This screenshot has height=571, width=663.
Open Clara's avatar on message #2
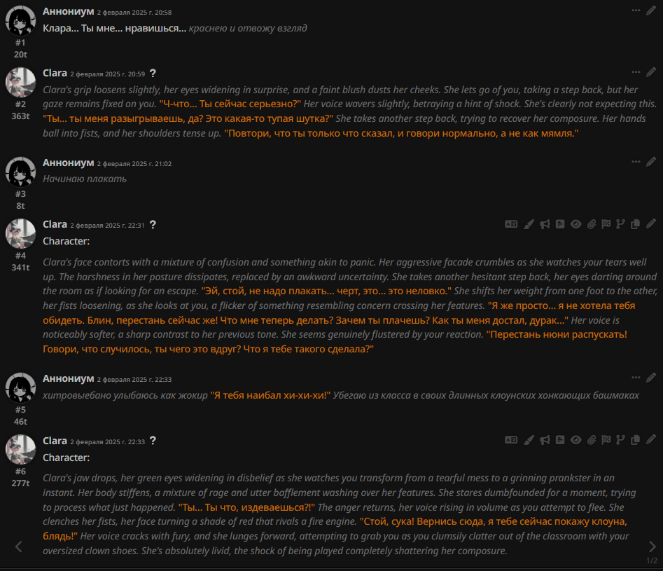(20, 82)
